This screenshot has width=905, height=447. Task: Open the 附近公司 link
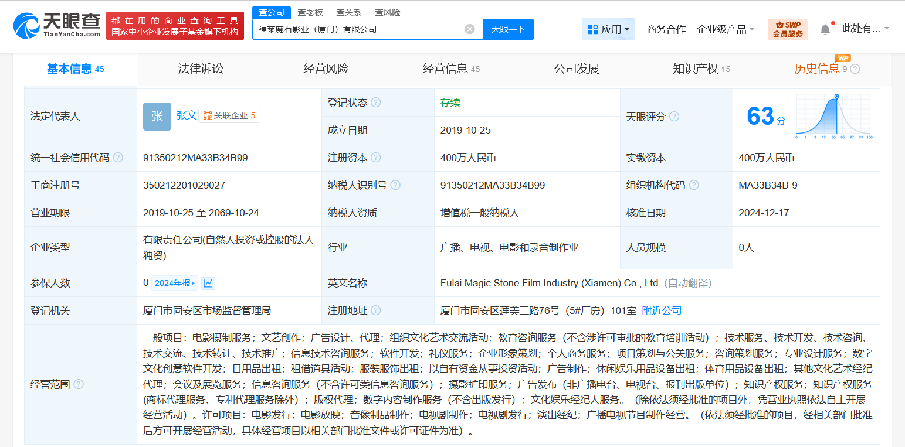[x=662, y=310]
